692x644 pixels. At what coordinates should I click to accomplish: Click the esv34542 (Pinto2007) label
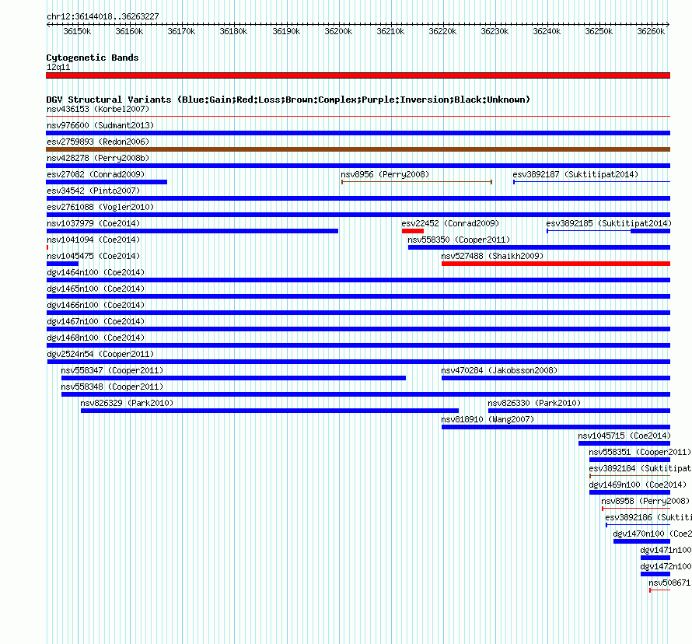click(x=93, y=191)
